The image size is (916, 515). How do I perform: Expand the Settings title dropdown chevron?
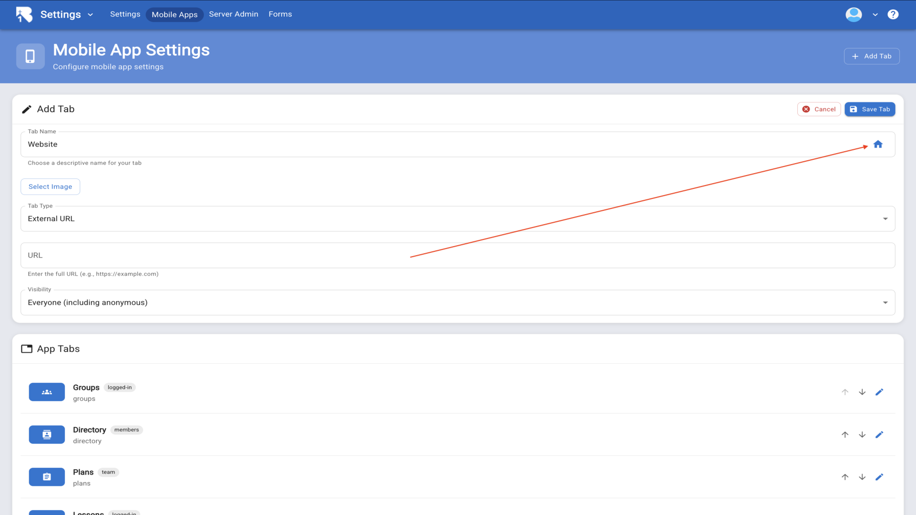tap(90, 15)
